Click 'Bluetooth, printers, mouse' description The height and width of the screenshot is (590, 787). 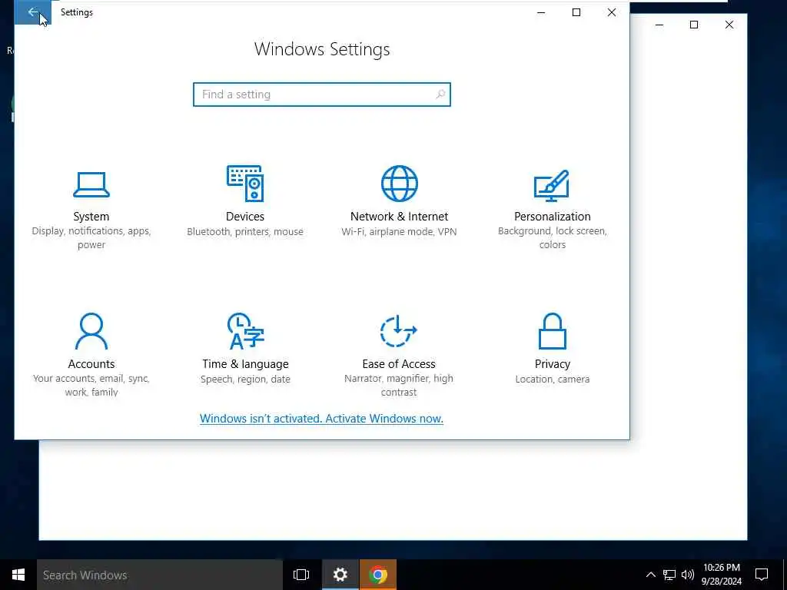point(245,231)
